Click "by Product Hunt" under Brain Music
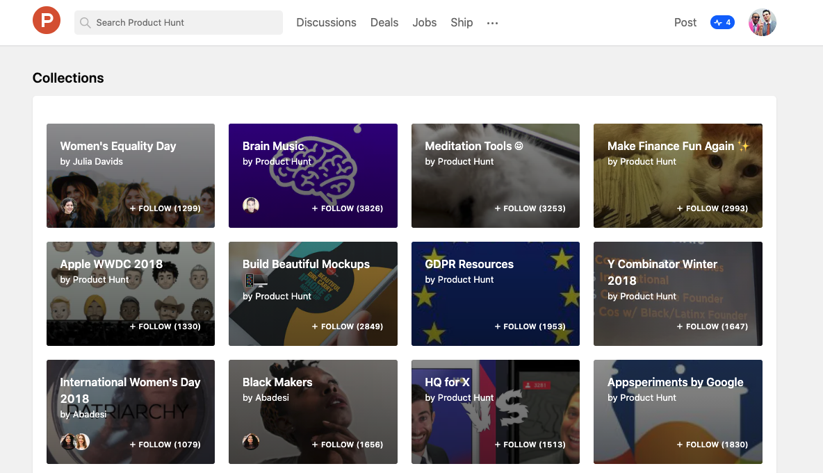The image size is (823, 473). click(277, 162)
